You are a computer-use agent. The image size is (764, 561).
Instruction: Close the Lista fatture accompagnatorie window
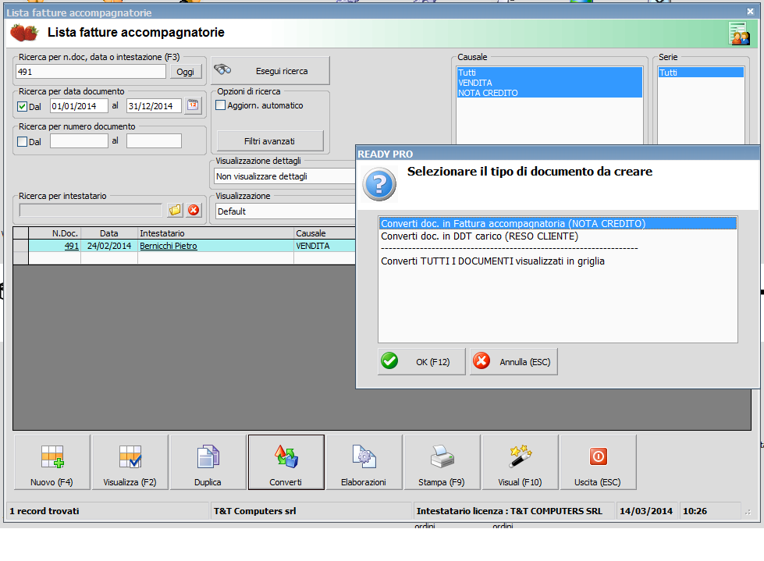[x=751, y=11]
